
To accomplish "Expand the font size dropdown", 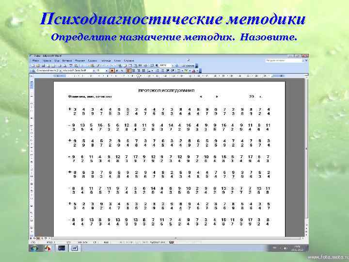I will (106, 71).
